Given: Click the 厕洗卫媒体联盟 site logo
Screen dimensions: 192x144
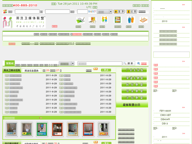Looking at the screenshot, I should 24,22.
